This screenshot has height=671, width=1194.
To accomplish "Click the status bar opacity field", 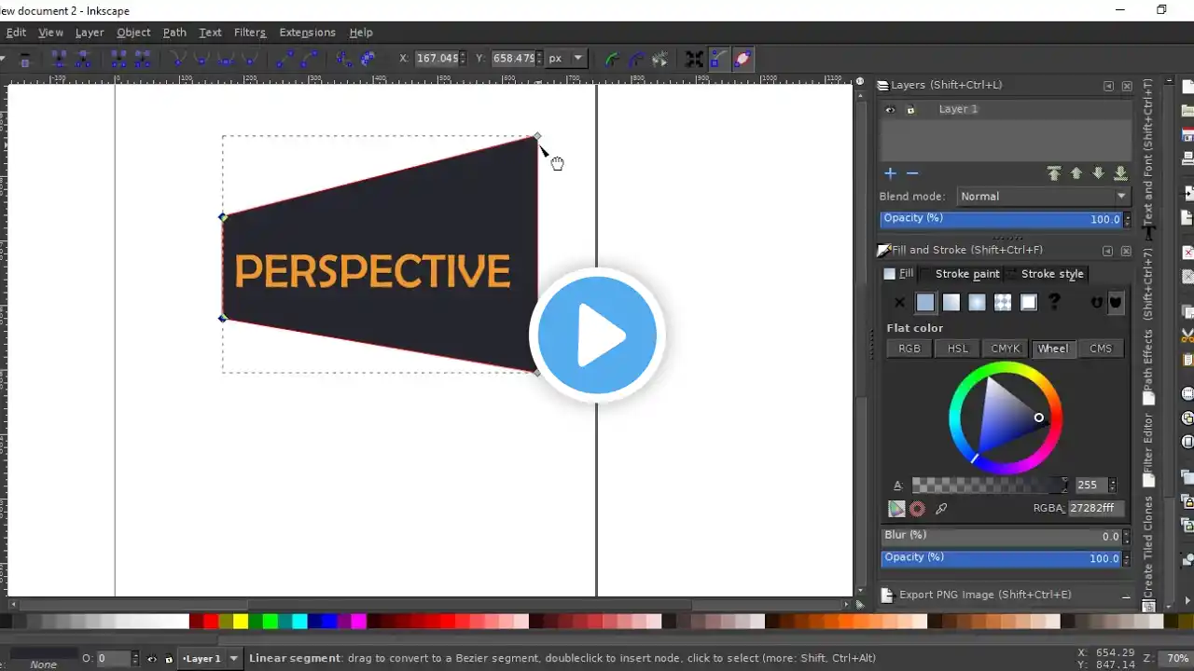I will coord(112,658).
